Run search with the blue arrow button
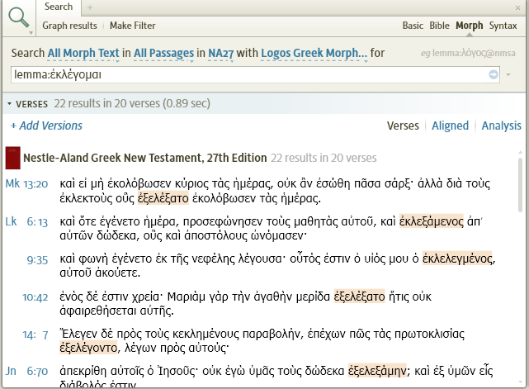The width and height of the screenshot is (529, 389). [494, 74]
